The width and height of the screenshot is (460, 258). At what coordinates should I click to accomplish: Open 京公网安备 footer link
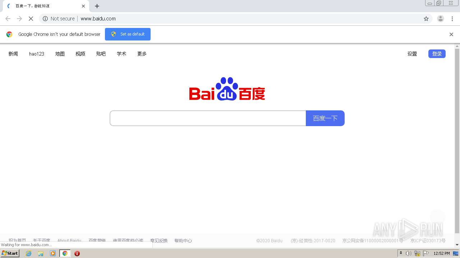pyautogui.click(x=373, y=241)
